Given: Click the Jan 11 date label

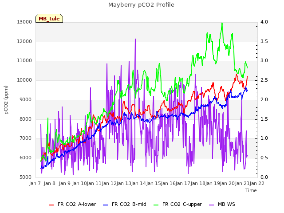Looking at the screenshot, I should 94,183.
